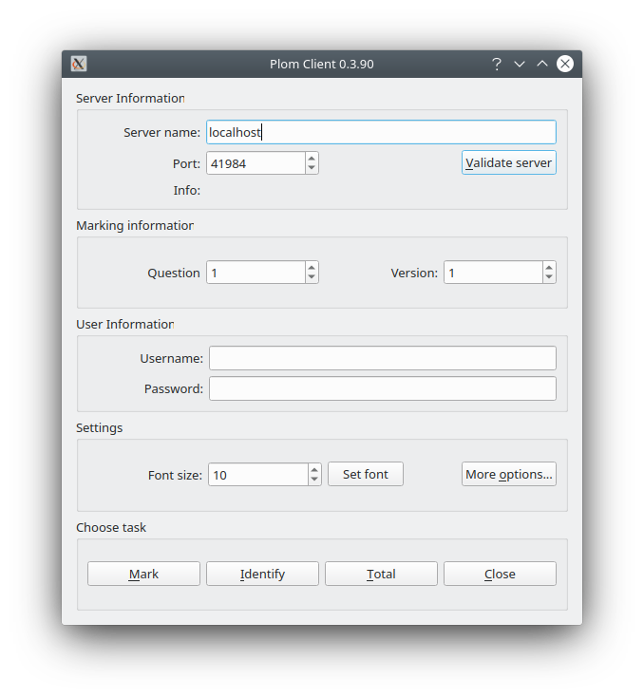Click the question mark help icon

coord(497,65)
